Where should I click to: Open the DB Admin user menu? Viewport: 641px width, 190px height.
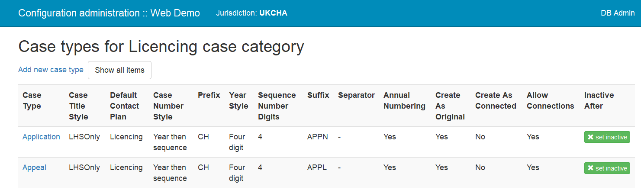[618, 13]
